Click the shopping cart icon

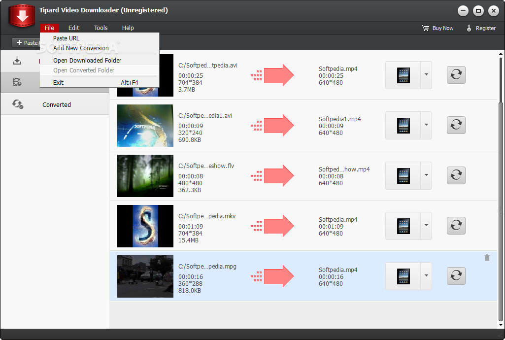(426, 29)
